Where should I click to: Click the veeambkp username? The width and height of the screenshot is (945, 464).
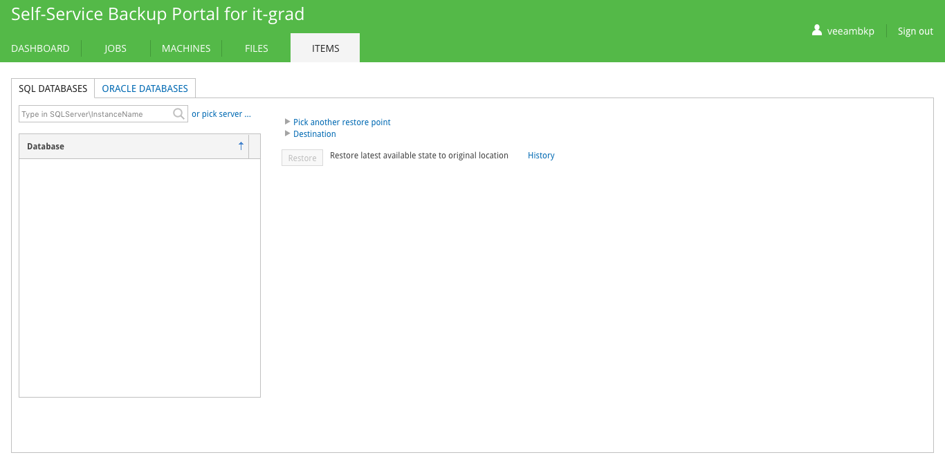tap(851, 31)
